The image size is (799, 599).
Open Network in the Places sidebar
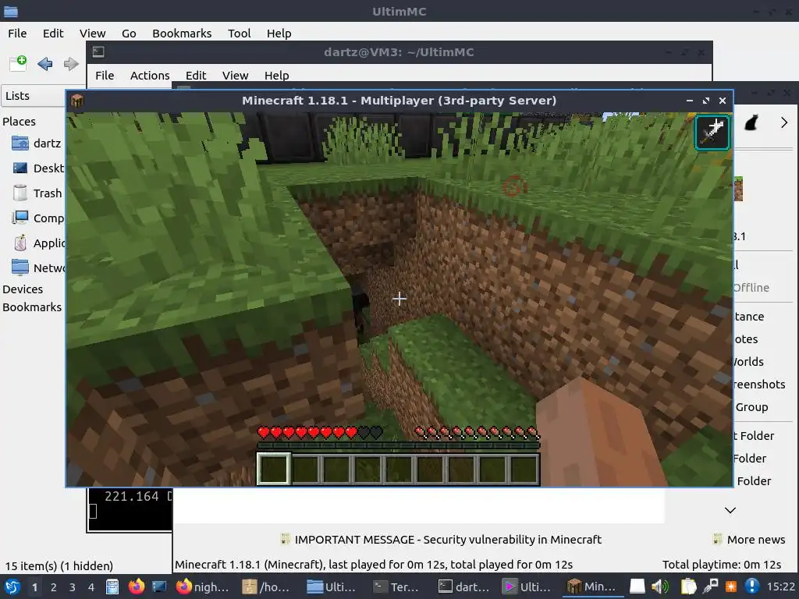37,268
